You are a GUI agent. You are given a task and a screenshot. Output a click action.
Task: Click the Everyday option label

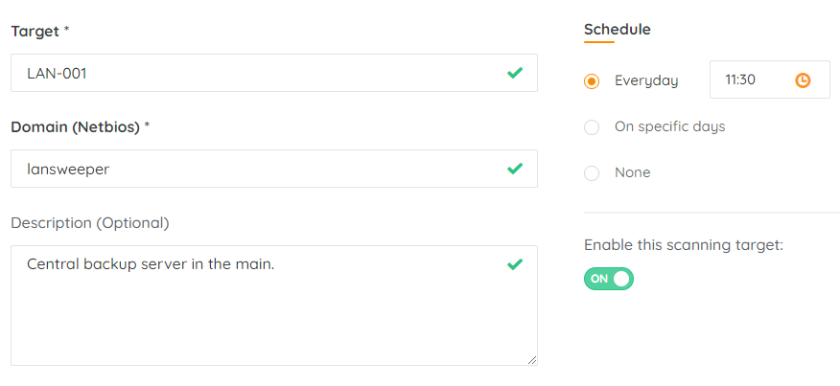[646, 81]
